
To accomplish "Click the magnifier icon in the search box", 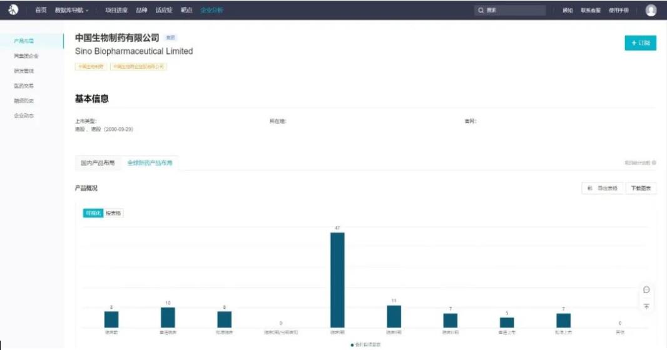I will click(481, 11).
